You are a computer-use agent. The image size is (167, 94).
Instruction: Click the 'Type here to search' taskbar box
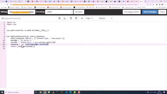pyautogui.click(x=19, y=92)
